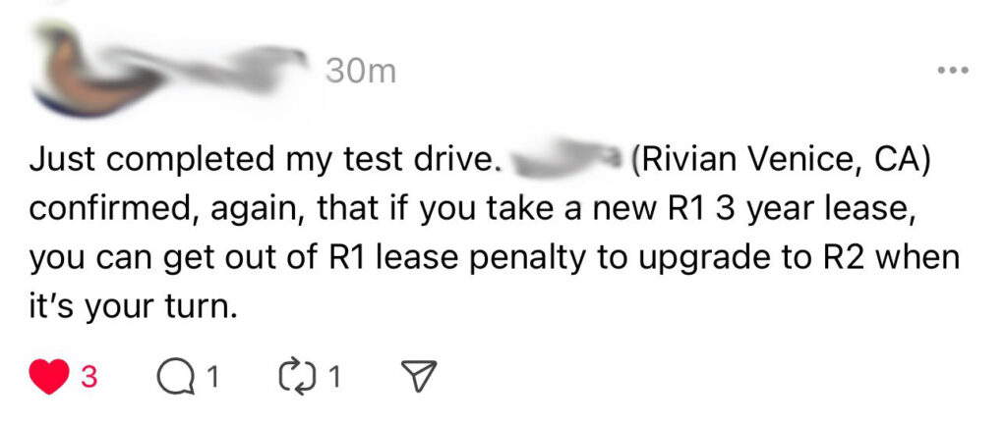Click repost count 1 beside arrows icon

pyautogui.click(x=332, y=378)
